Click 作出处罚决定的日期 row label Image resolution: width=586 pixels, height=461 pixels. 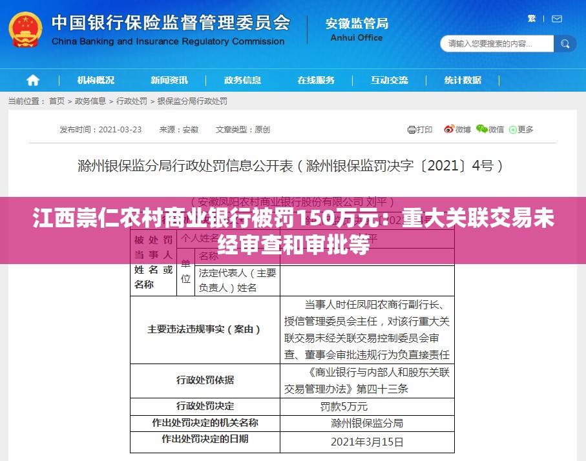coord(205,438)
